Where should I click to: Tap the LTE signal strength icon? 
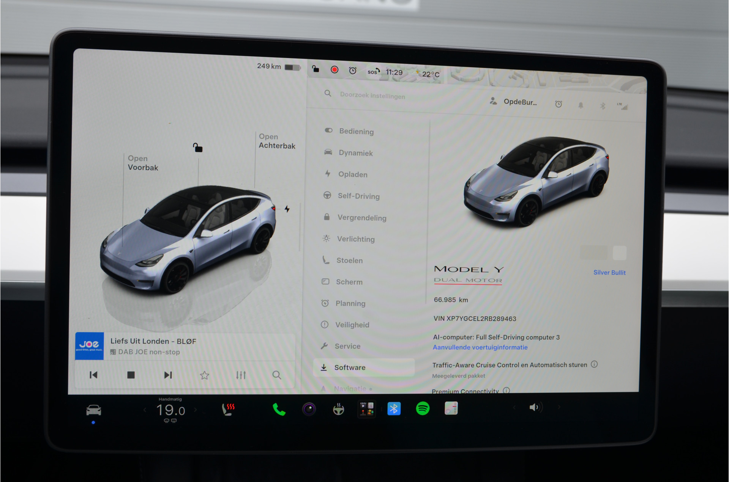(x=623, y=107)
